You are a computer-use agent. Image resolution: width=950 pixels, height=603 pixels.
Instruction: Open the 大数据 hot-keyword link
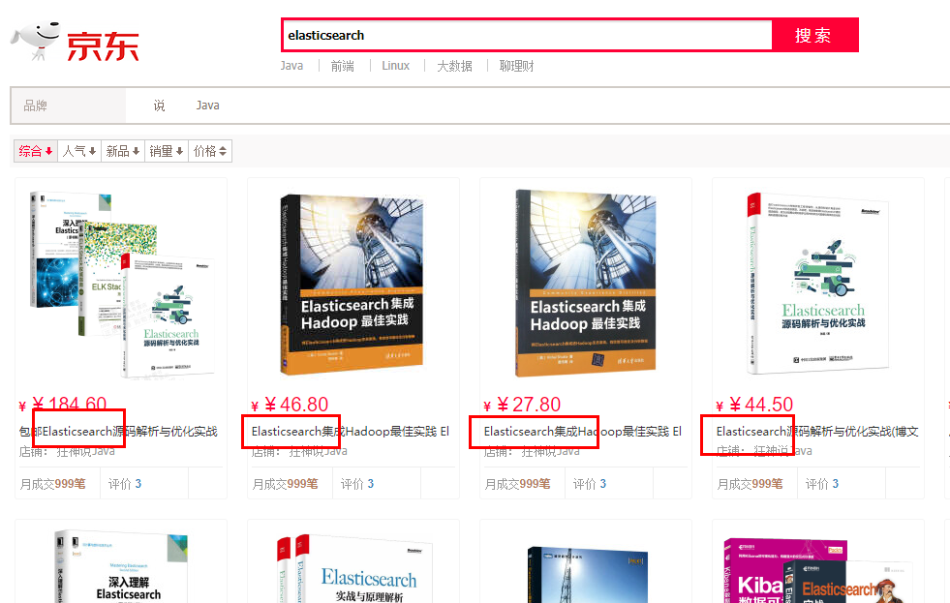454,66
